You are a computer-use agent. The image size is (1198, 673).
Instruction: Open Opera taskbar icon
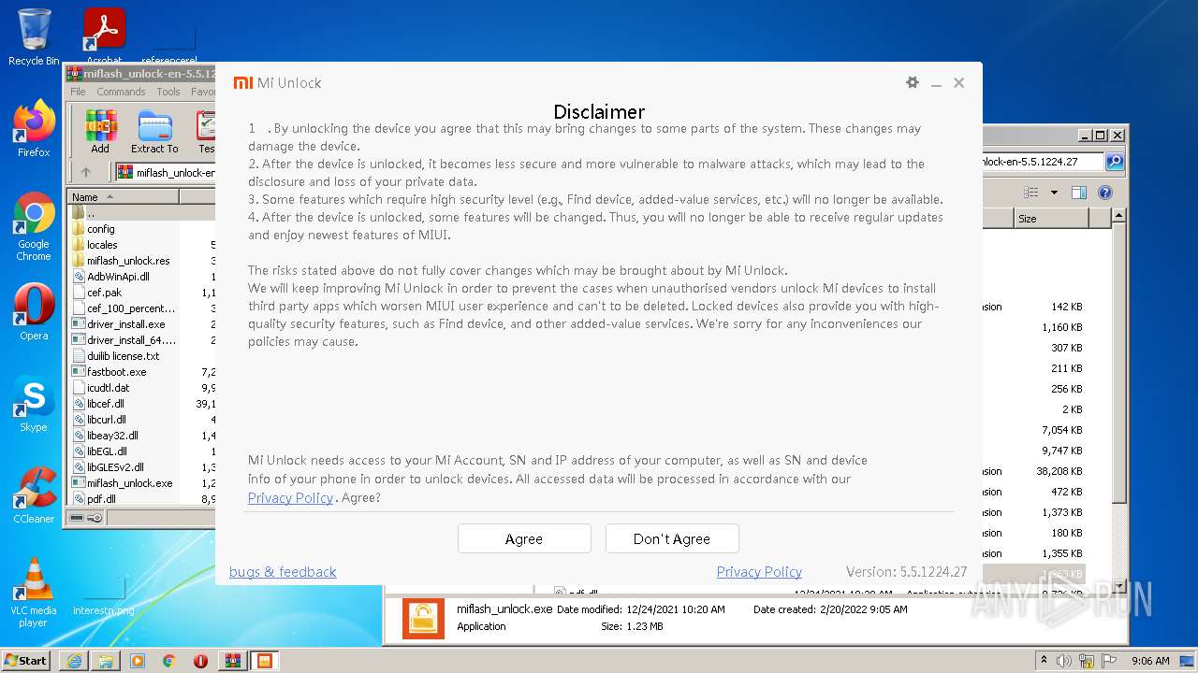[x=200, y=661]
